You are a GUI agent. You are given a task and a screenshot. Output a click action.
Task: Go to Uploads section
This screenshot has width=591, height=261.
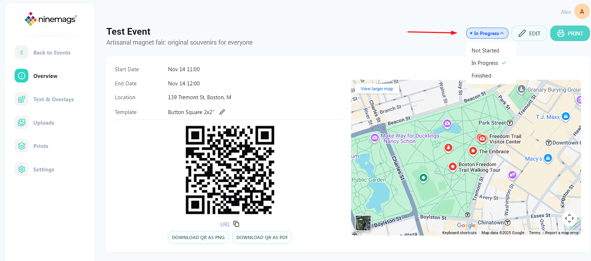pos(44,123)
